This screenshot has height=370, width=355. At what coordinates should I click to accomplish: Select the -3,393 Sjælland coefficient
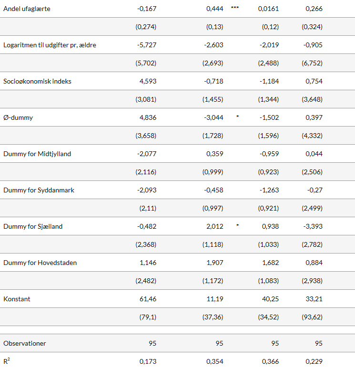(313, 226)
